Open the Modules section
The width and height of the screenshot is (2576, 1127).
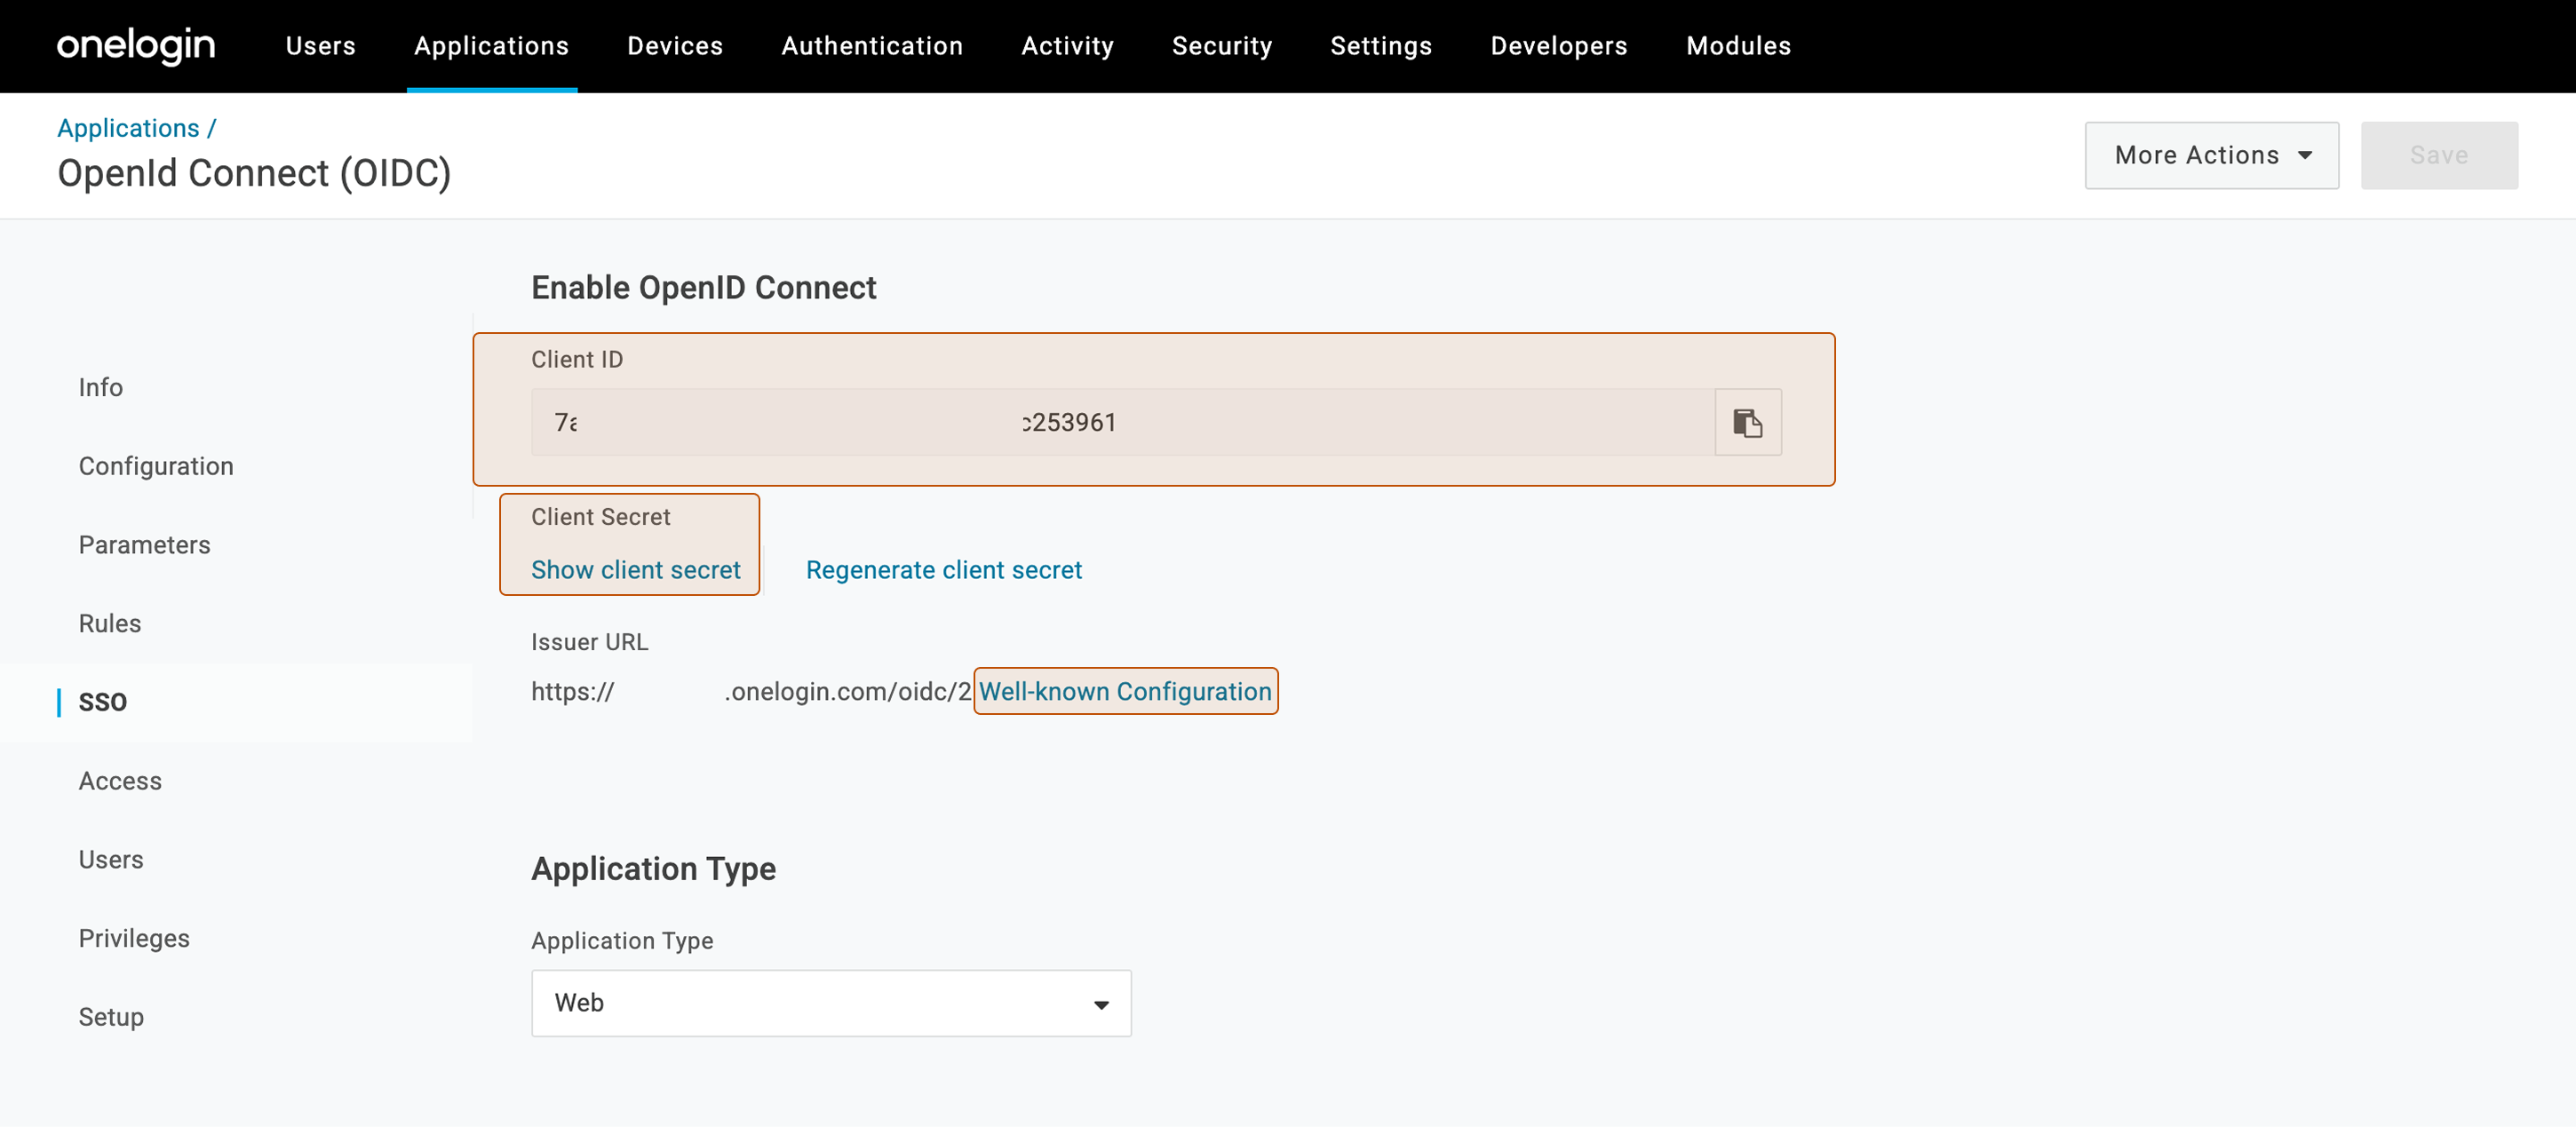1738,45
